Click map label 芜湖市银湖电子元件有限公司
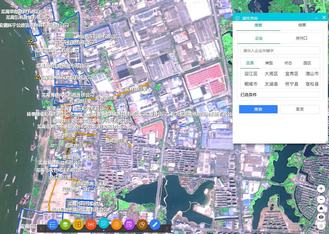 (x=103, y=121)
